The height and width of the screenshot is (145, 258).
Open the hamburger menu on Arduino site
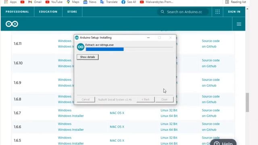tap(239, 24)
